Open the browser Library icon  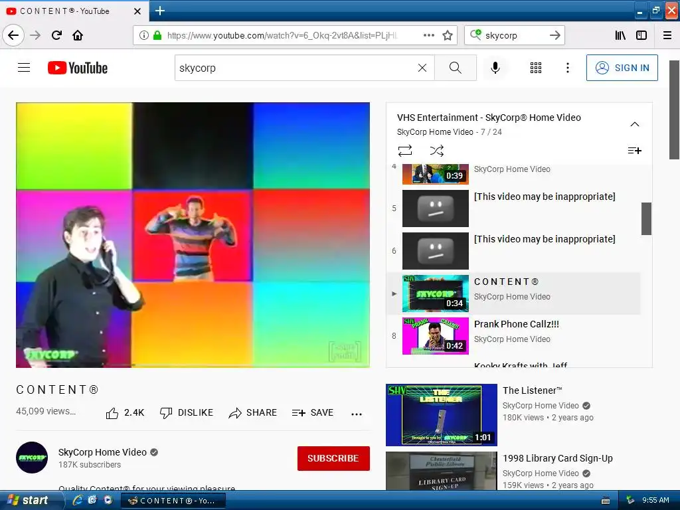tap(620, 35)
